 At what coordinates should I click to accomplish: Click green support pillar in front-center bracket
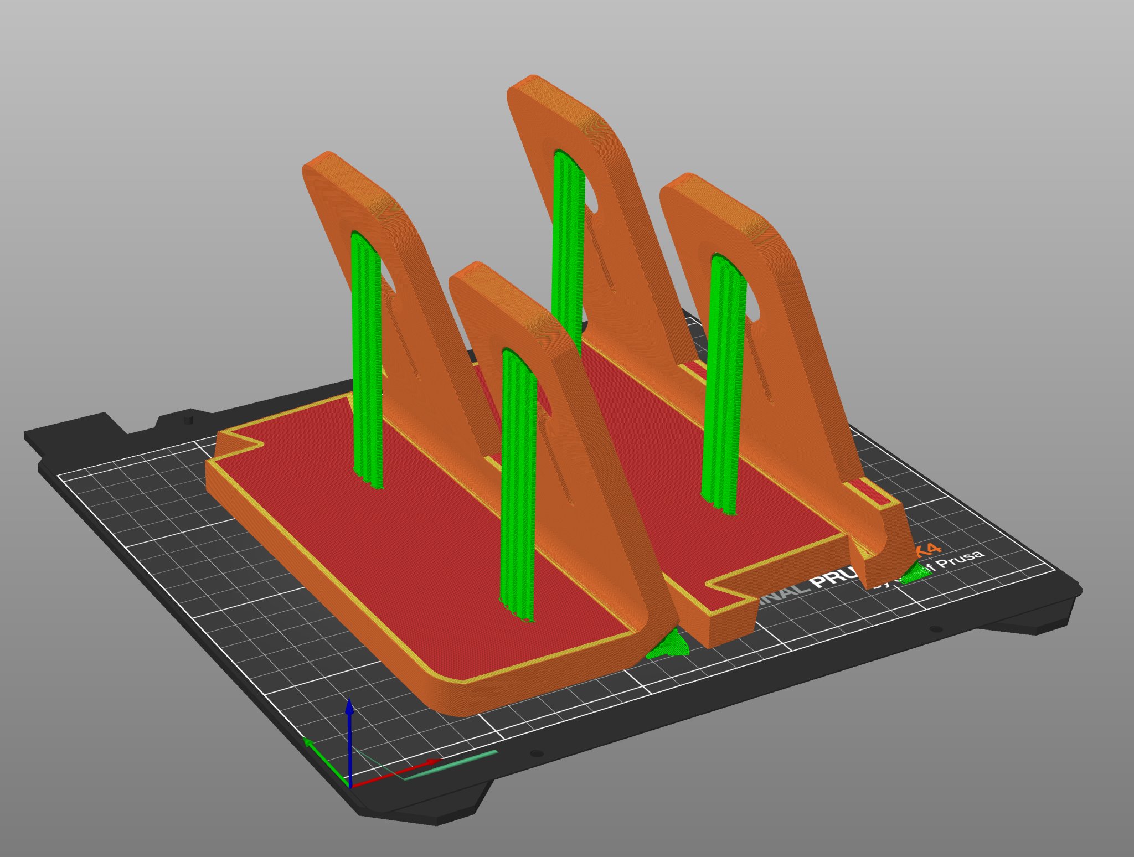[518, 482]
